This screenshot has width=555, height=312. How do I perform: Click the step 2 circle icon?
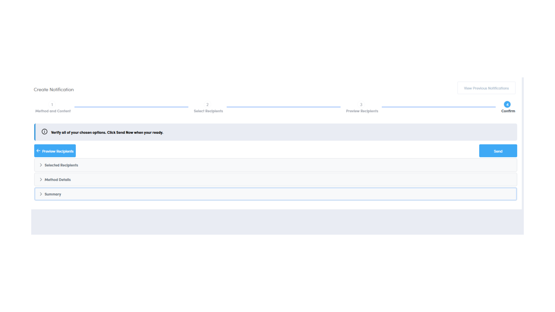207,105
